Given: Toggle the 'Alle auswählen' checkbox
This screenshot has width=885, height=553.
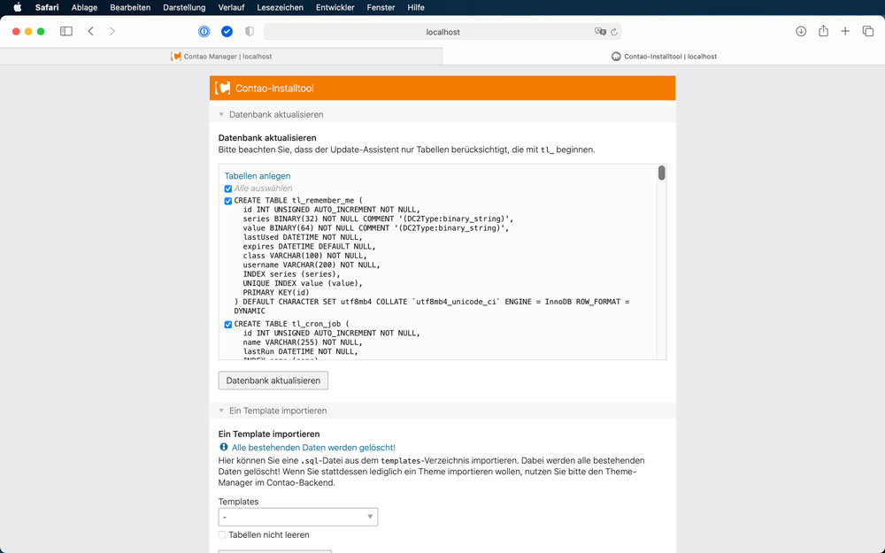Looking at the screenshot, I should [x=228, y=189].
